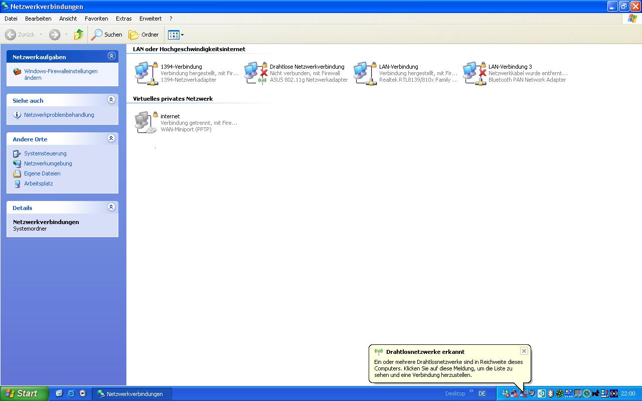Select the Drahtlose Netzwerkverbindung icon
Screen dimensions: 642x401
255,73
